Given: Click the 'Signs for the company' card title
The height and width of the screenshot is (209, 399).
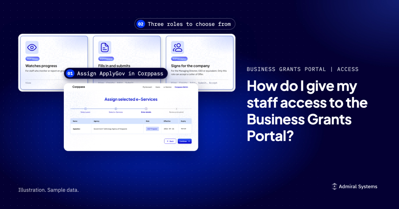Looking at the screenshot, I should pyautogui.click(x=190, y=66).
